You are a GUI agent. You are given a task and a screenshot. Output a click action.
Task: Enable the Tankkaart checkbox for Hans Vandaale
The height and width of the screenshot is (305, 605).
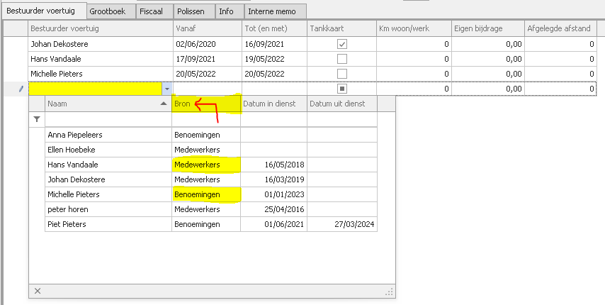342,59
